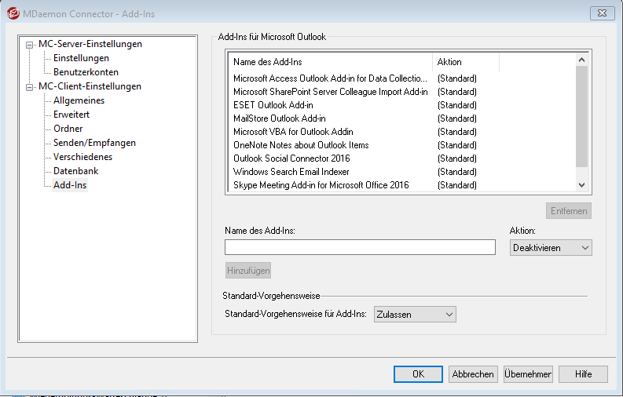Viewport: 623px width, 397px height.
Task: Sort by Name des Add-Ins column header
Action: tap(330, 62)
